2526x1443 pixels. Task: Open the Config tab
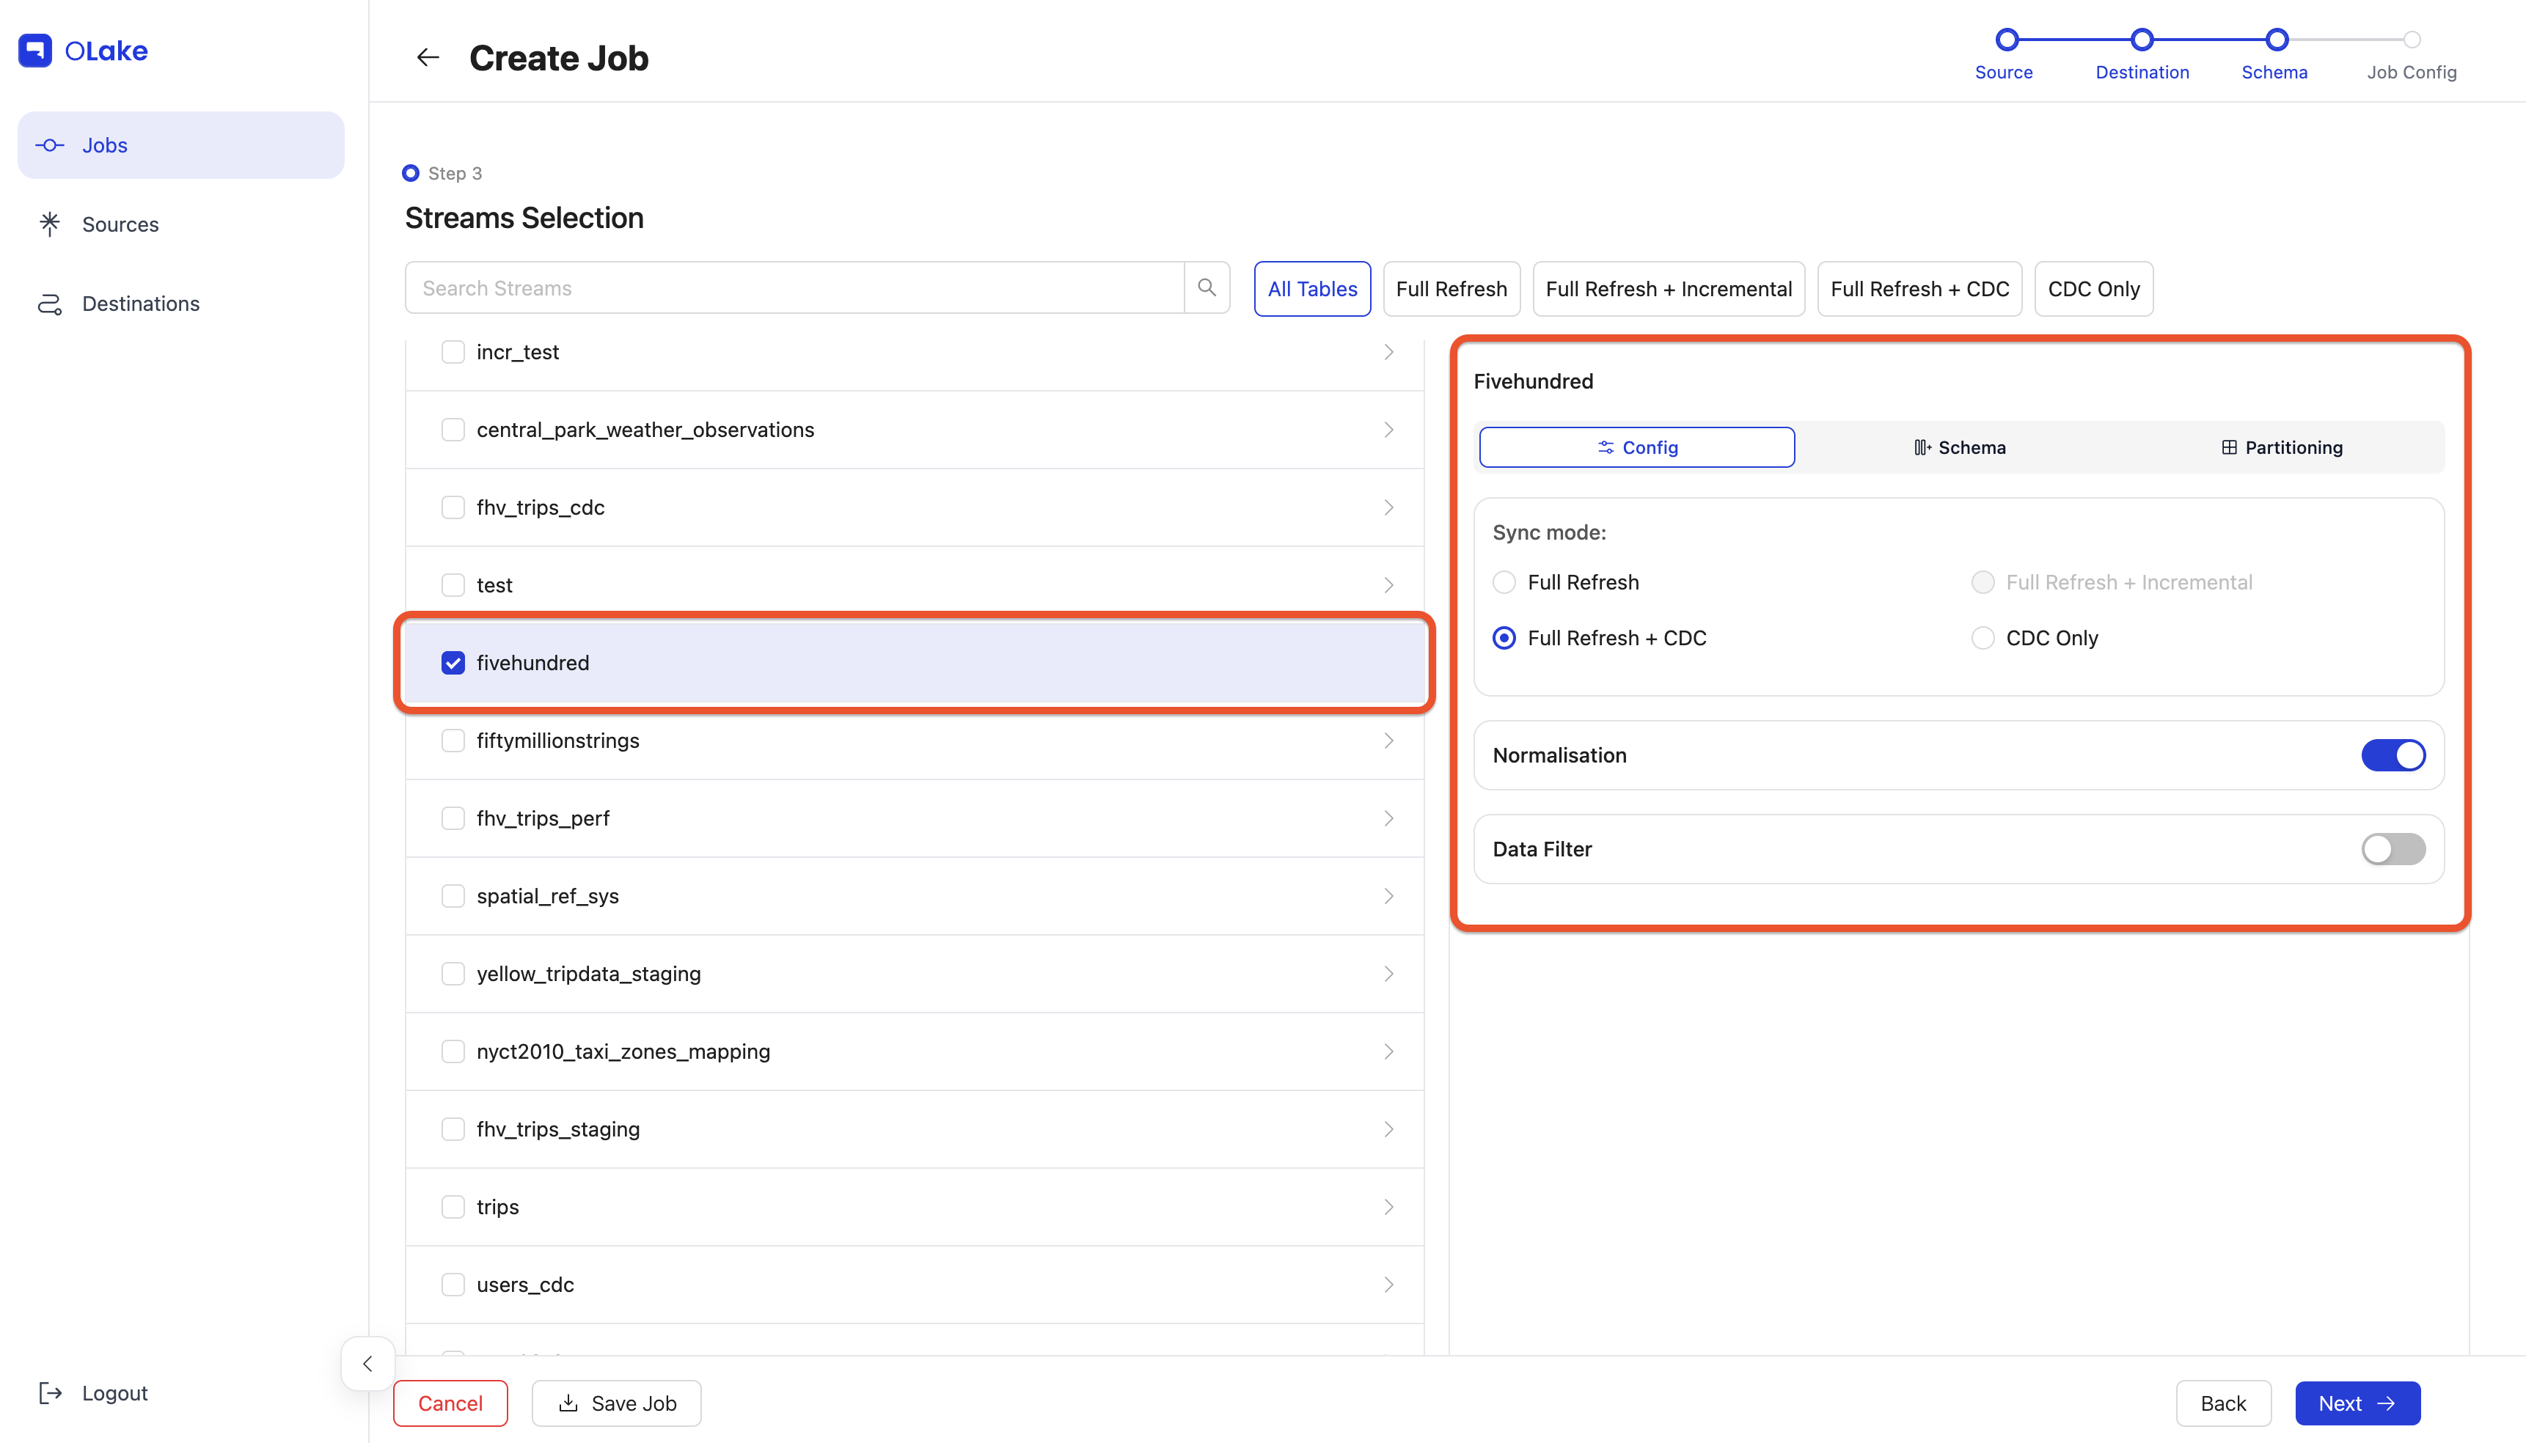[x=1637, y=447]
